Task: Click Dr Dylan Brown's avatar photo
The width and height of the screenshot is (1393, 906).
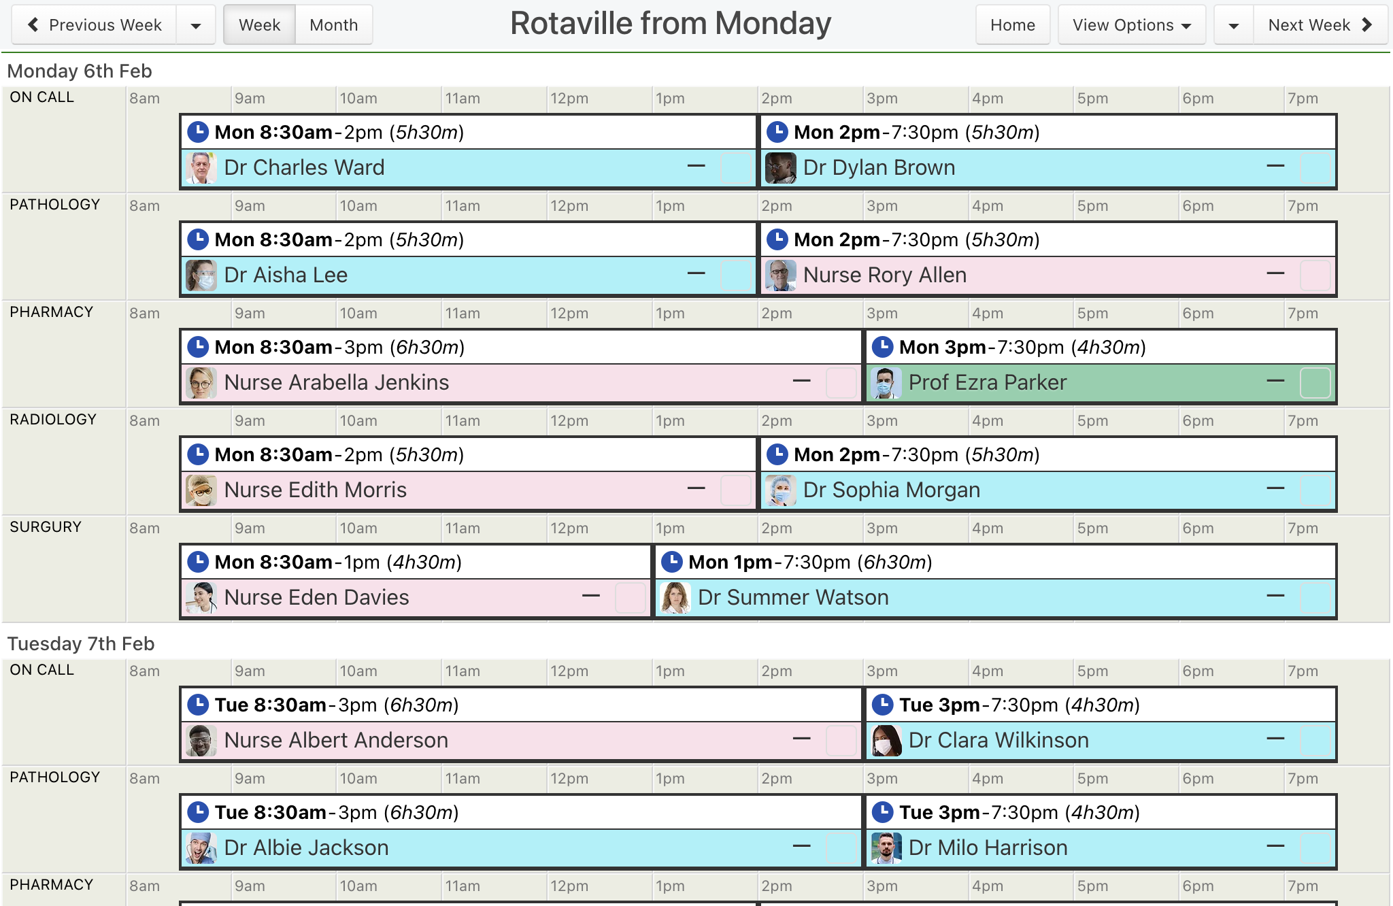Action: [x=780, y=168]
